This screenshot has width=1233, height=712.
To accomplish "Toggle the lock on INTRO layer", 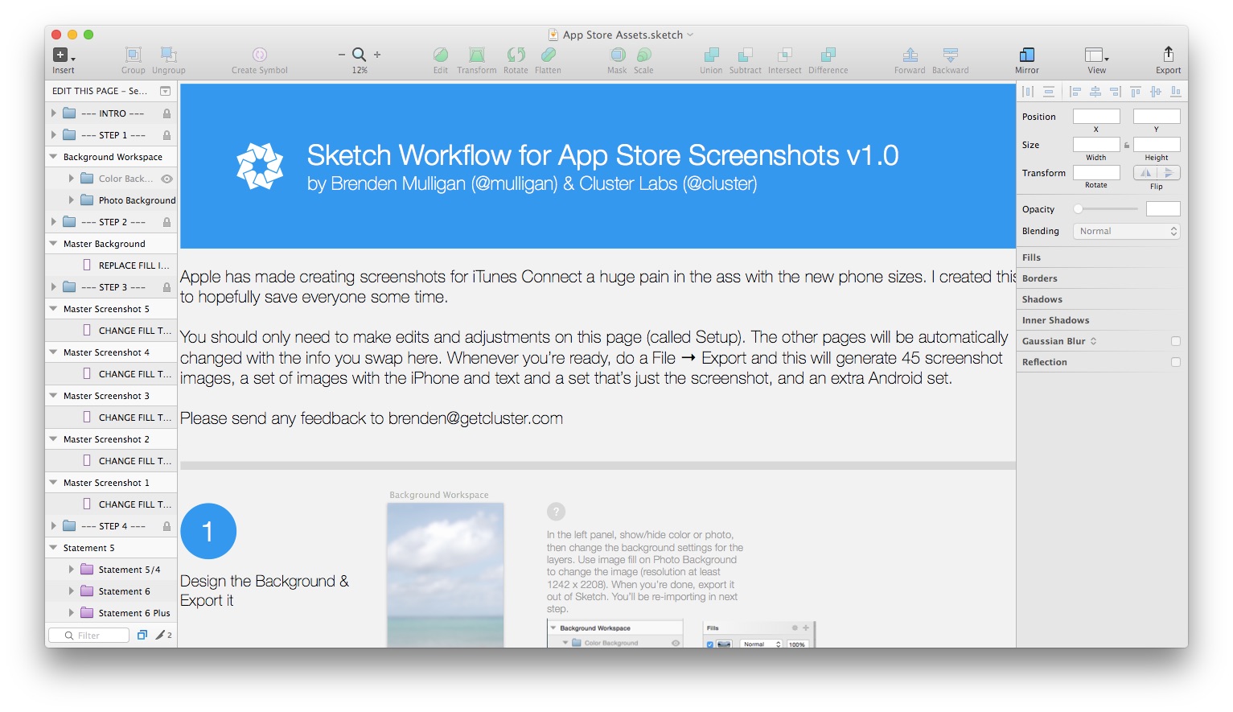I will 166,113.
